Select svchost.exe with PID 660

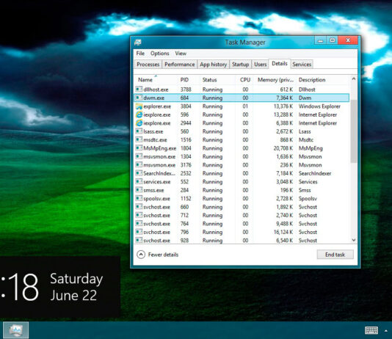pos(242,207)
